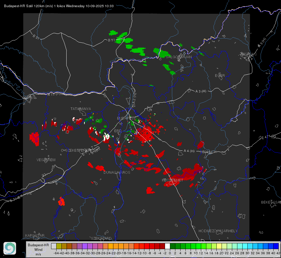281x258 pixels.
Task: Click the EGER city label
Action: click(x=220, y=76)
